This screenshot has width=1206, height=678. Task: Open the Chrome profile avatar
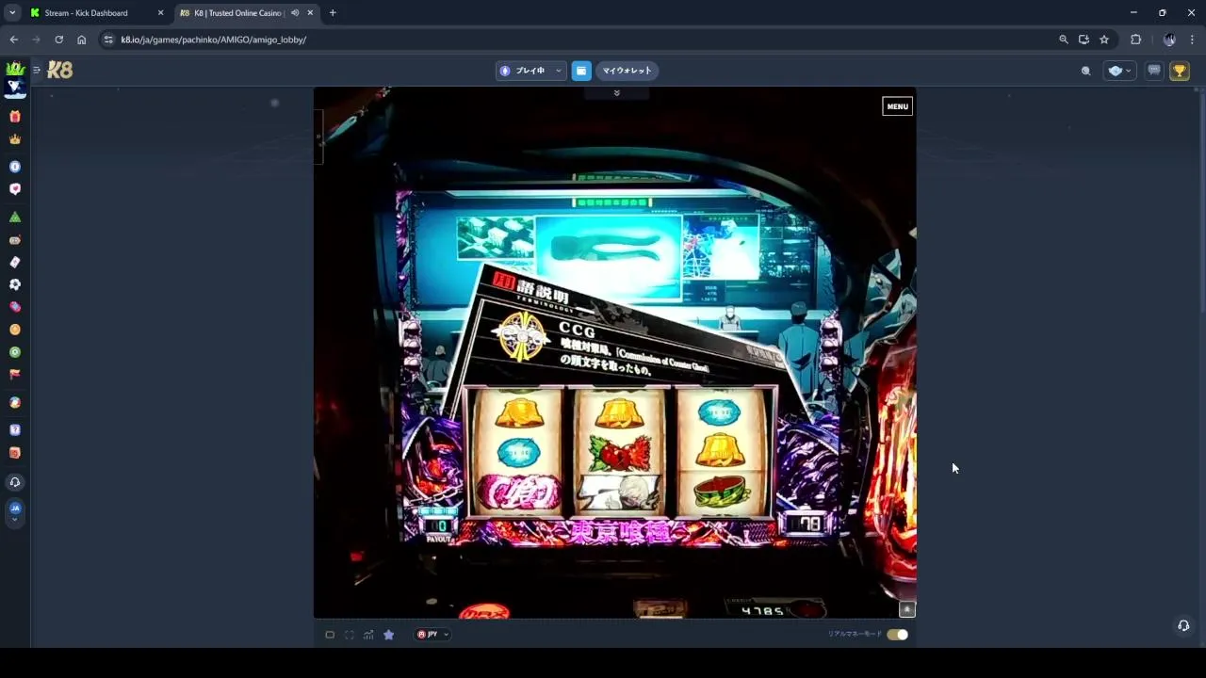coord(1169,40)
